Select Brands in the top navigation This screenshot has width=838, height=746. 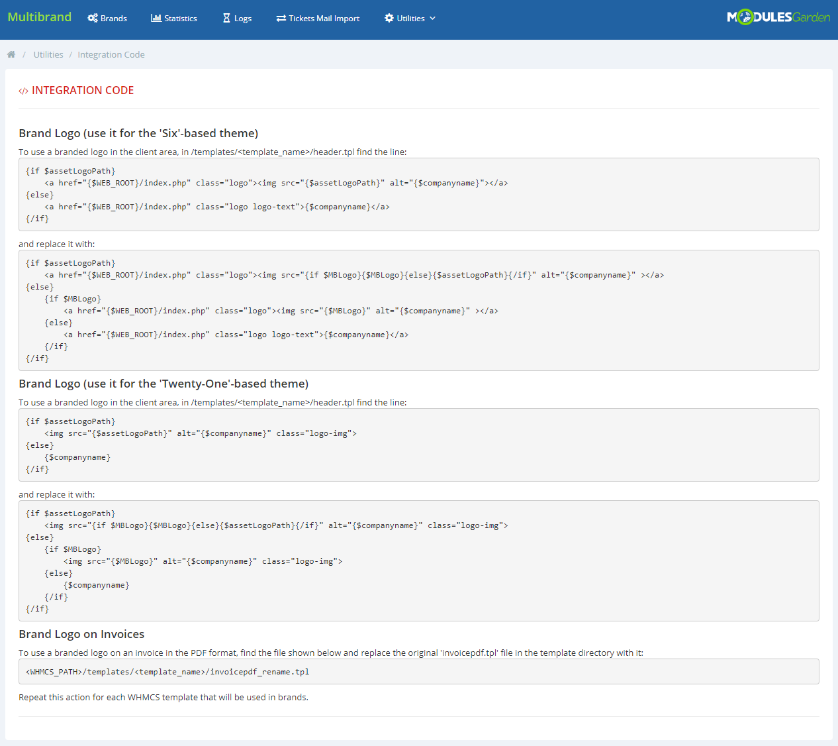[113, 18]
